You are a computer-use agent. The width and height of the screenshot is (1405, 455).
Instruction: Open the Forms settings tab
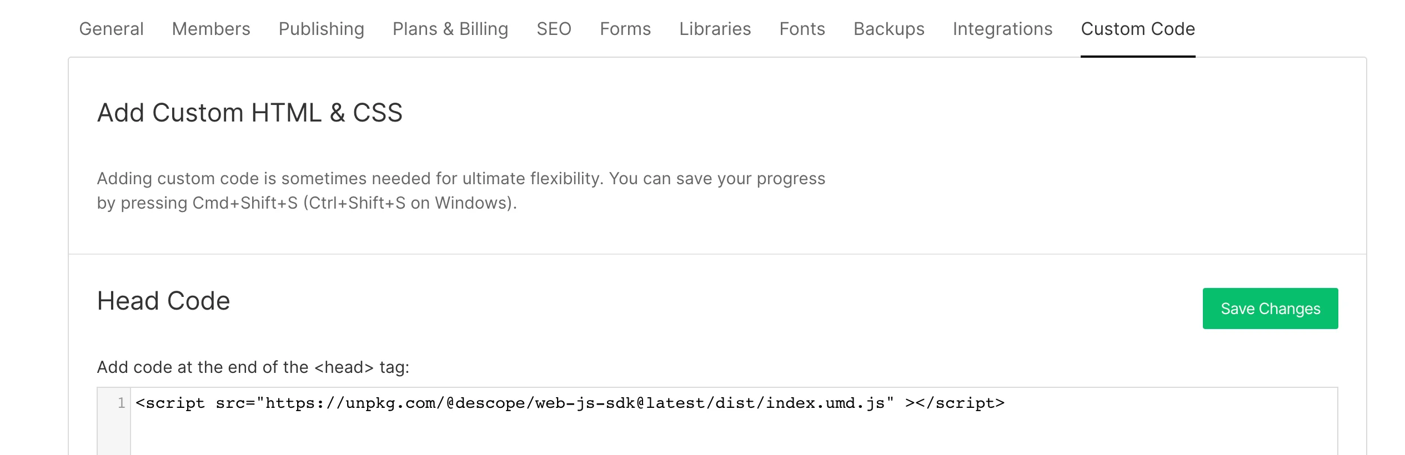[625, 29]
